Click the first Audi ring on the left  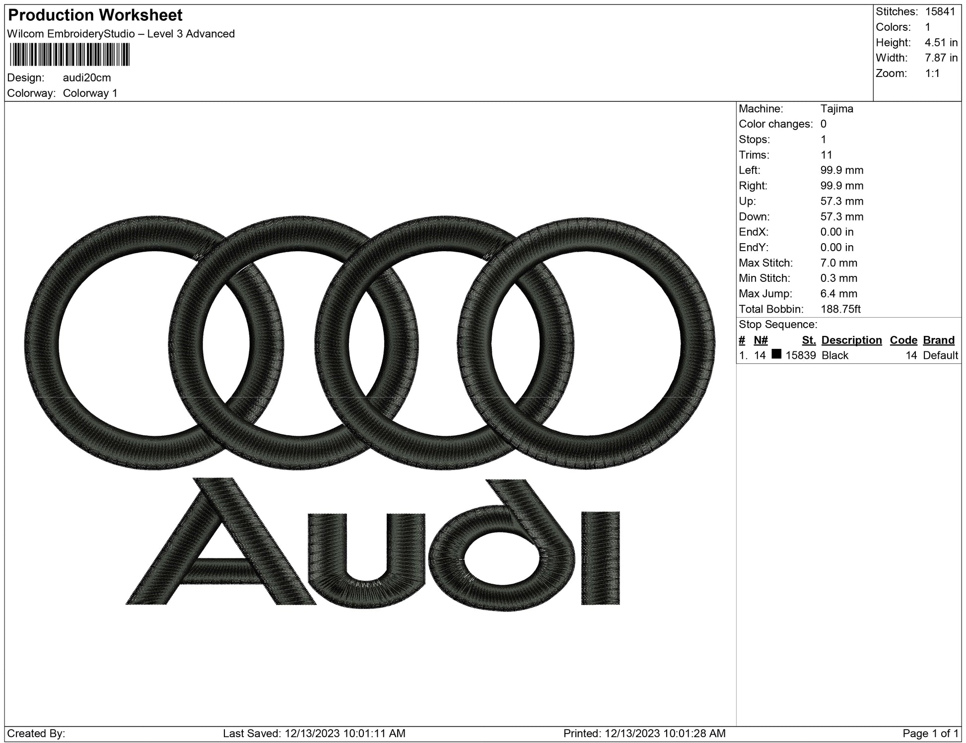click(42, 342)
